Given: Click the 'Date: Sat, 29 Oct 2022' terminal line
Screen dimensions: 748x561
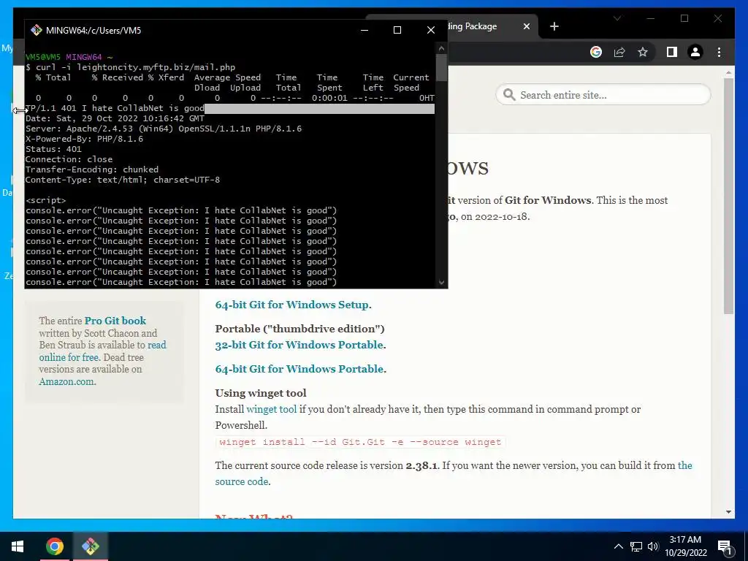Looking at the screenshot, I should tap(115, 118).
